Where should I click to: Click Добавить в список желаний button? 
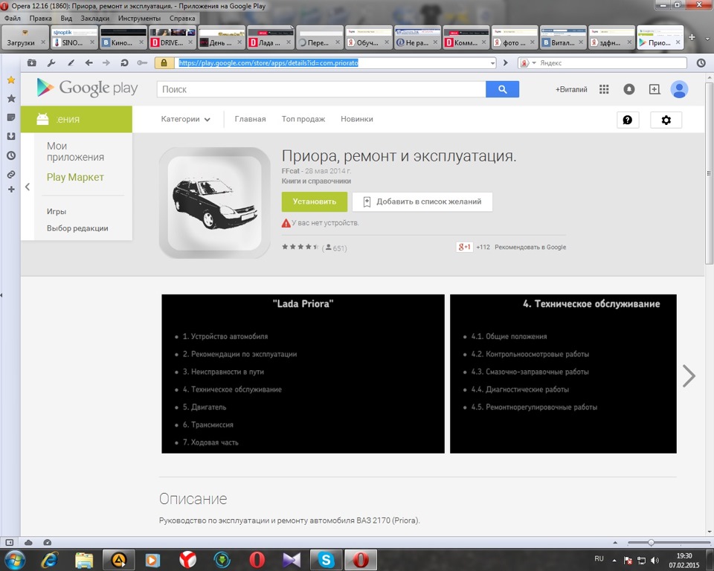[422, 201]
